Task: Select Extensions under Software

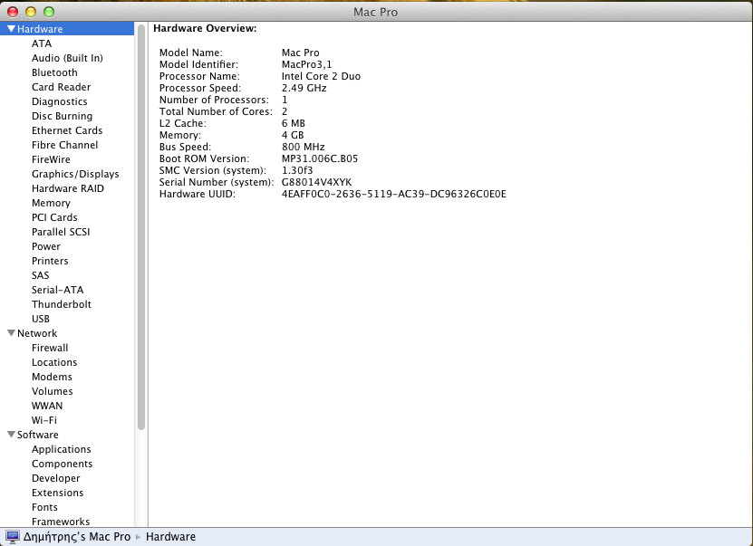Action: tap(58, 493)
